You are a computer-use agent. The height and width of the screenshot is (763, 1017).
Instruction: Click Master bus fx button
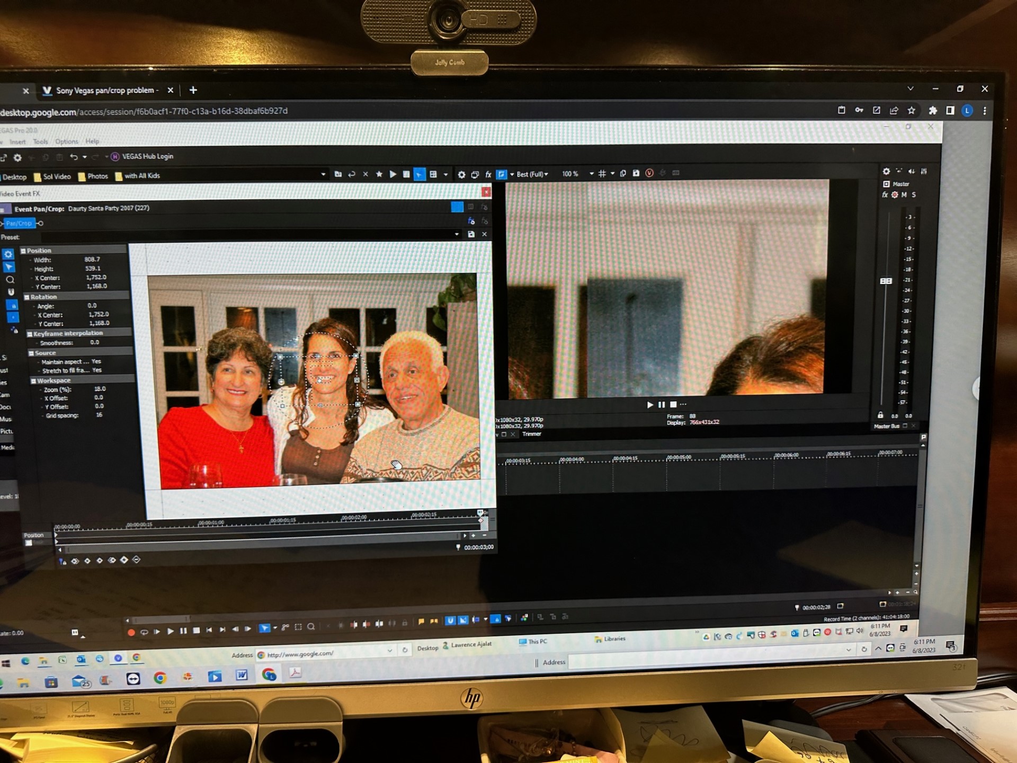tap(885, 195)
